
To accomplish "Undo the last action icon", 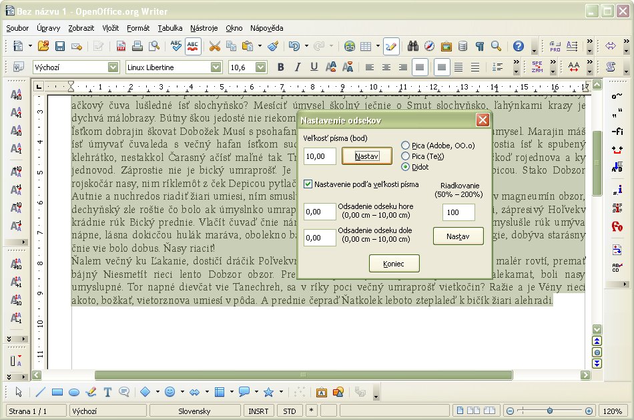I will [x=294, y=46].
